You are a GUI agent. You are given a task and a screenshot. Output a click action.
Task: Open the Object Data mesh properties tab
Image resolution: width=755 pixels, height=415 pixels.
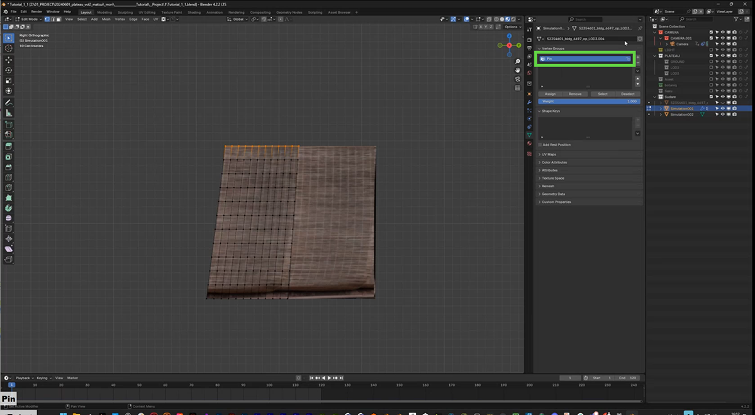[529, 135]
